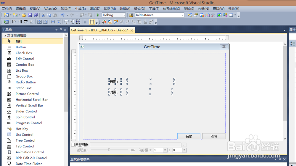Screen dimensions: 296x166
Task: Center selected controls horizontally in dialog
Action: (45, 22)
